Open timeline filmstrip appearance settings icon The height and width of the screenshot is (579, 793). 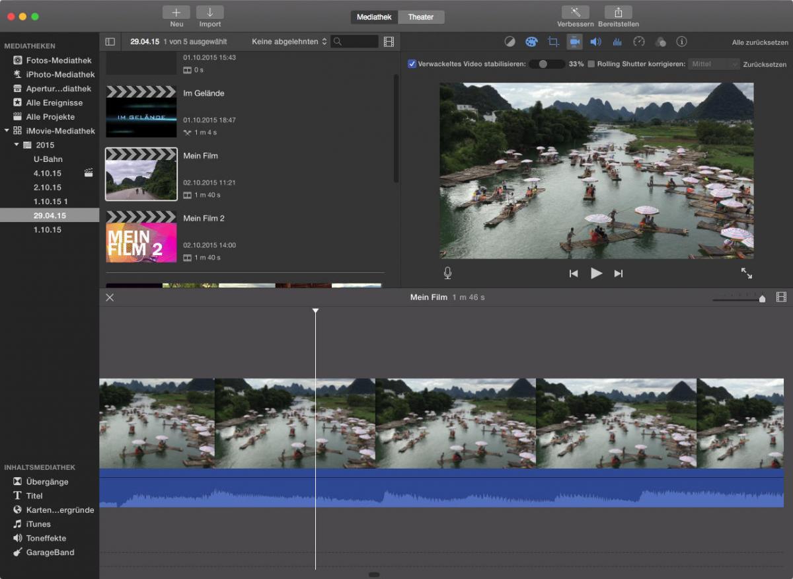[x=781, y=297]
